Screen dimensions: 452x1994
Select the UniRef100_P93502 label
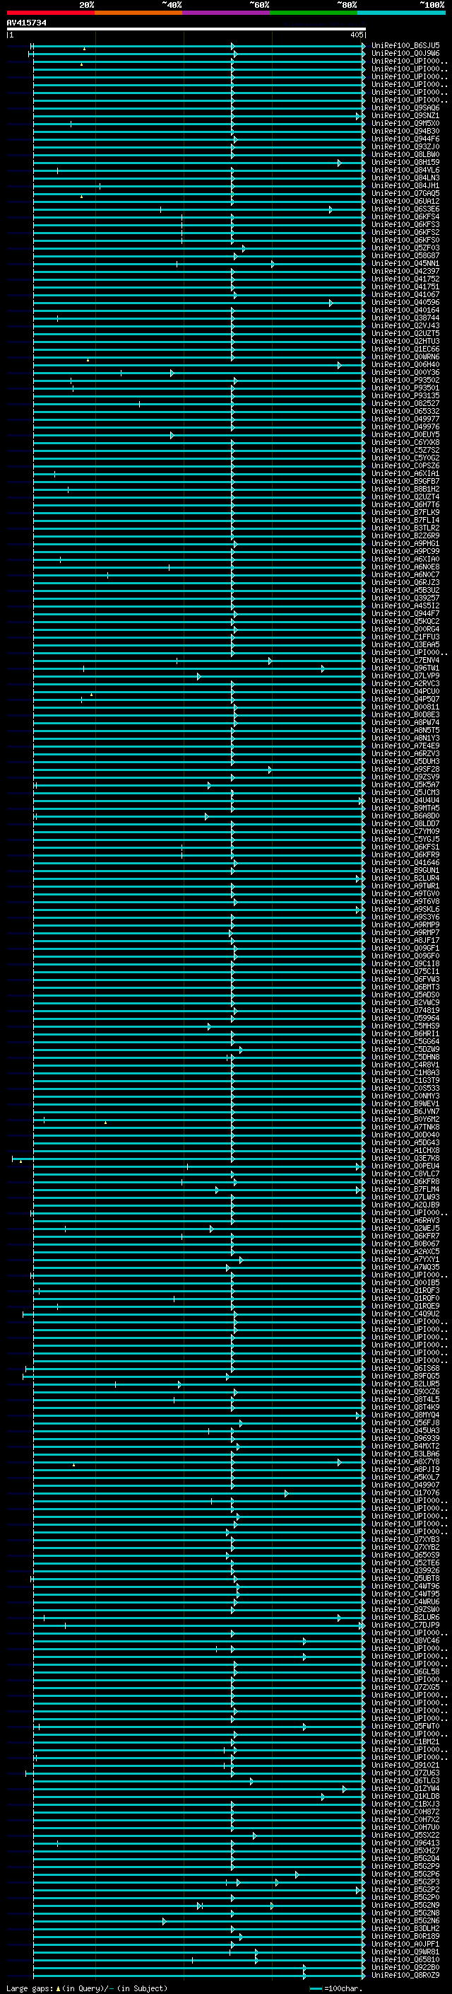click(405, 380)
